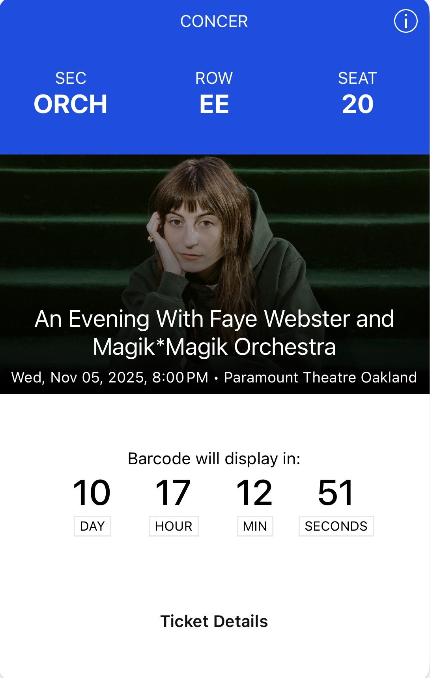The width and height of the screenshot is (430, 678).
Task: Tap the SEC label above ORCH
Action: pyautogui.click(x=70, y=78)
